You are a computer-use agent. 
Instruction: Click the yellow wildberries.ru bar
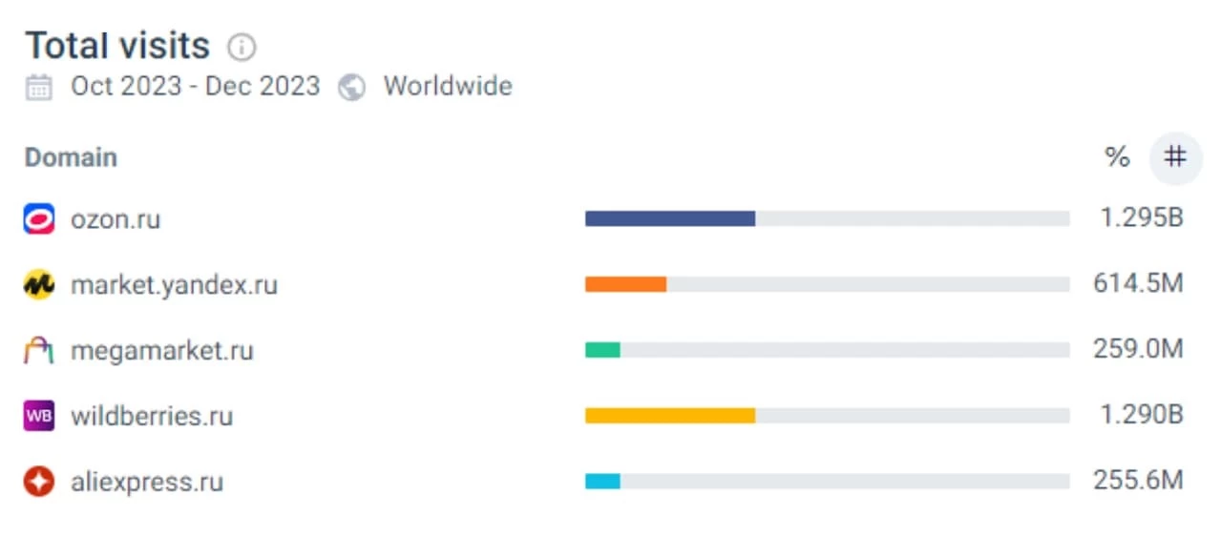(x=669, y=416)
